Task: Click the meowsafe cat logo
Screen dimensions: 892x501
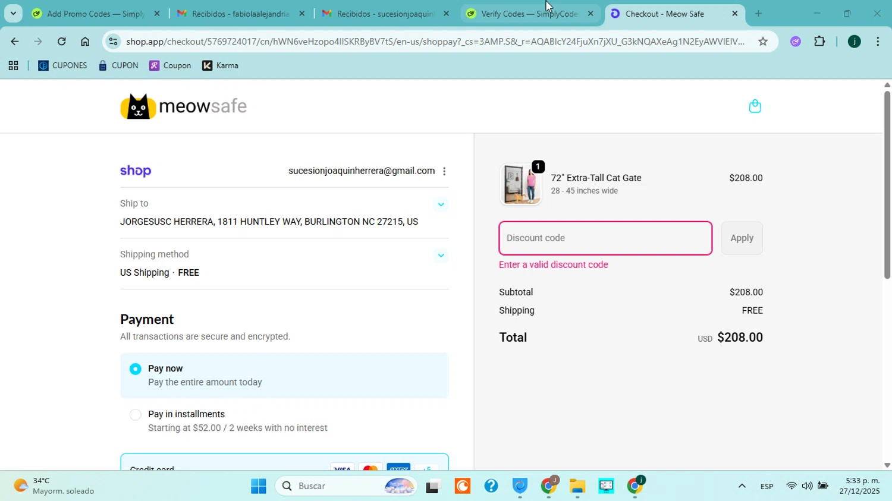Action: 183,106
